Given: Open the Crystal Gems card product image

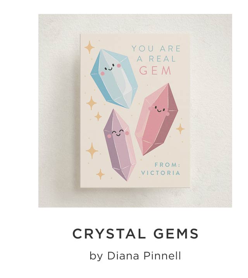Looking at the screenshot, I should click(135, 111).
